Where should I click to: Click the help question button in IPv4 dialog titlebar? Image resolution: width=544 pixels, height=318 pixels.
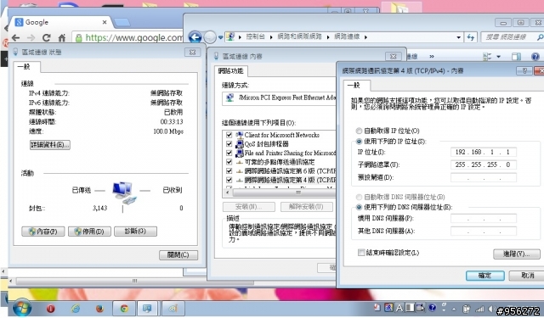524,71
